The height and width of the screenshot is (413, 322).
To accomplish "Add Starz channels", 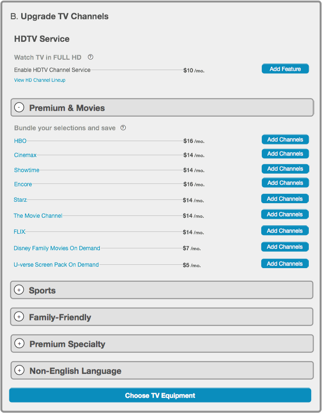I will [x=285, y=199].
